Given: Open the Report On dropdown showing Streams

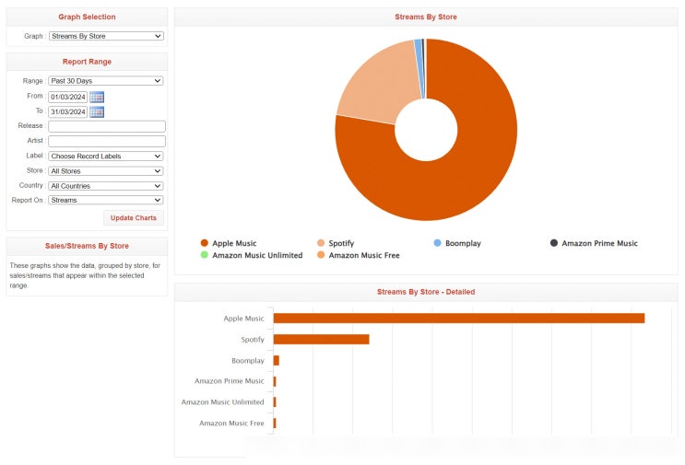Looking at the screenshot, I should coord(106,200).
